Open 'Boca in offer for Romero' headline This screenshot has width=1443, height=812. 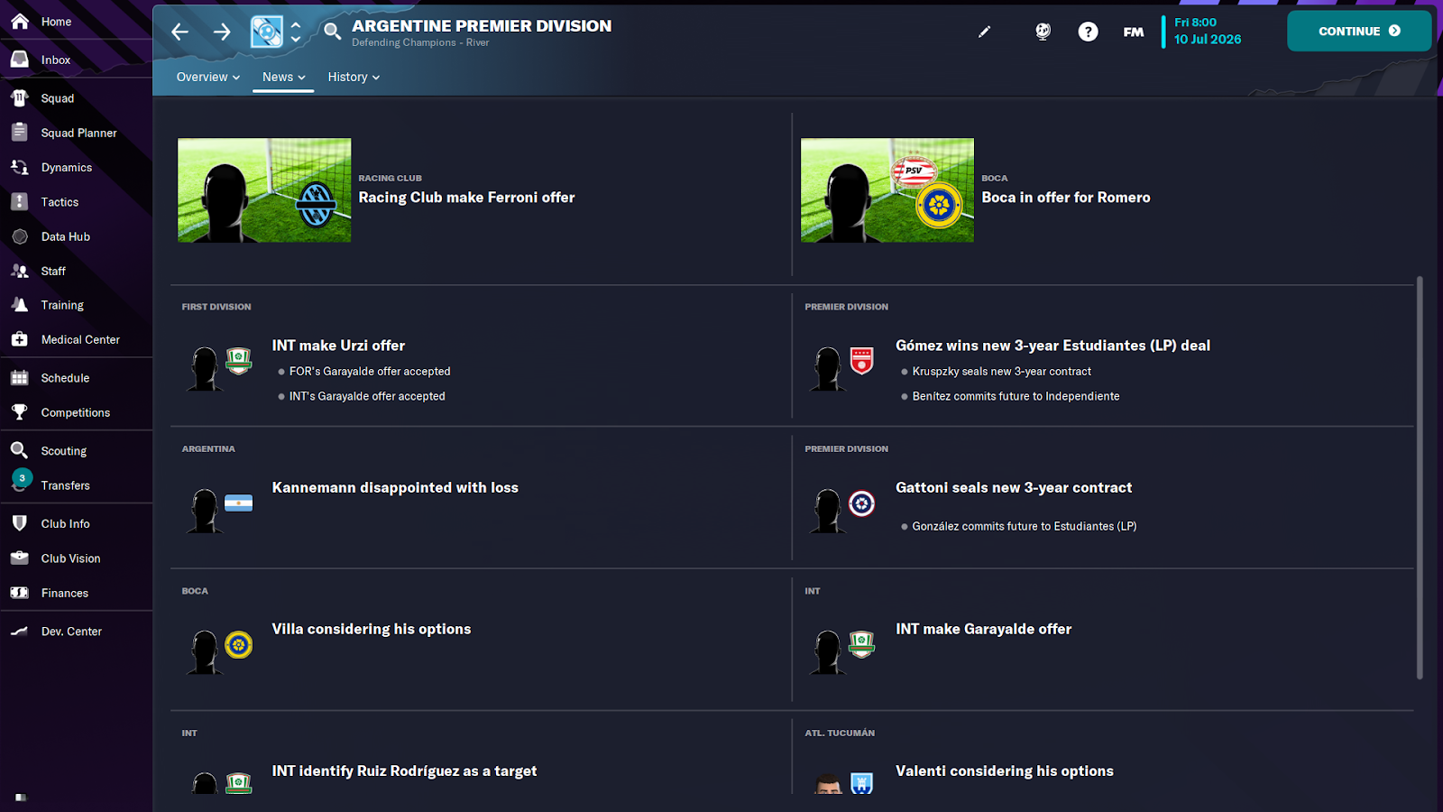pyautogui.click(x=1066, y=198)
